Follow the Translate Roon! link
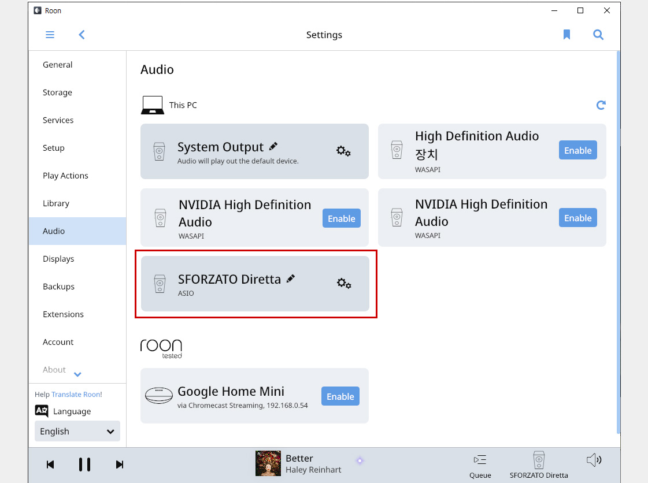Image resolution: width=648 pixels, height=483 pixels. point(77,394)
